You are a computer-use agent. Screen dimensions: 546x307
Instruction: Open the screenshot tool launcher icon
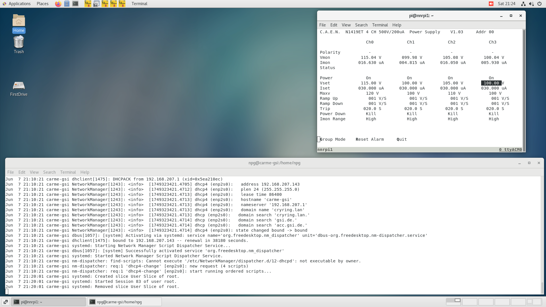pos(96,4)
